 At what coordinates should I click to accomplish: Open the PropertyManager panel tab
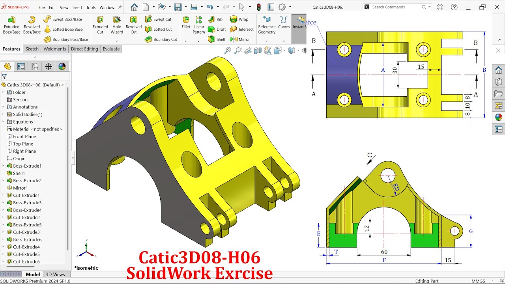pyautogui.click(x=21, y=67)
